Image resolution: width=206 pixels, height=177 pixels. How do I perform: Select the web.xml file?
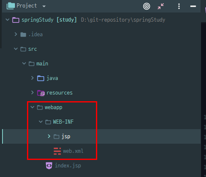pyautogui.click(x=73, y=151)
